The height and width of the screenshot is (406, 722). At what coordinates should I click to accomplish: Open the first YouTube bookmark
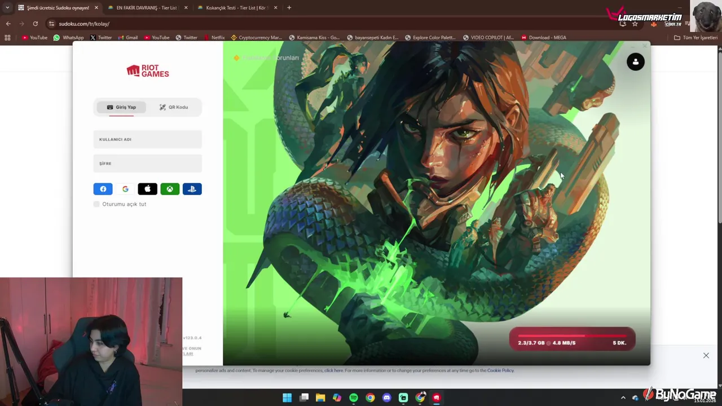point(34,38)
